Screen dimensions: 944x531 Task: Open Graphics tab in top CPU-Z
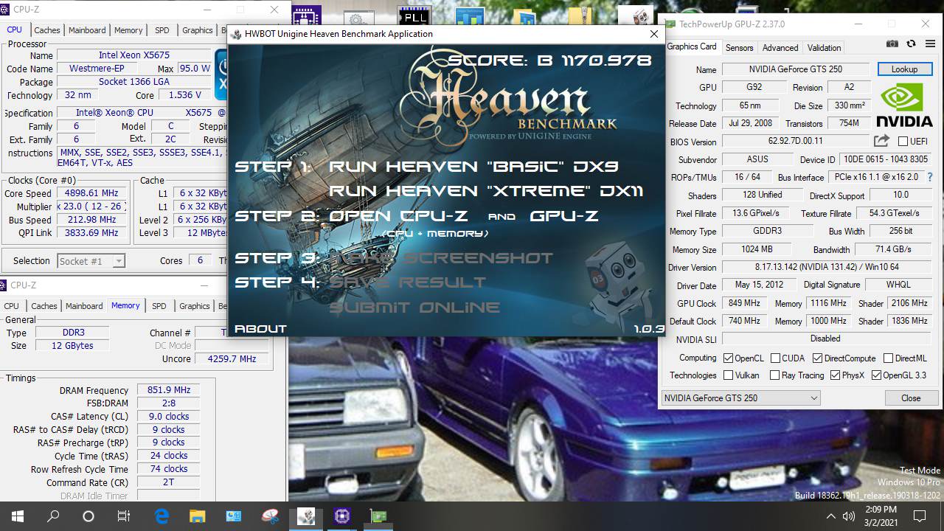197,30
